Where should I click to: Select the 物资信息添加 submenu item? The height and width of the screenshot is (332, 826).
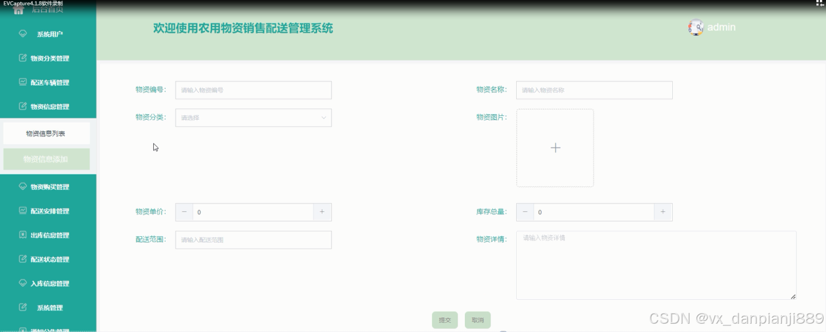coord(46,159)
